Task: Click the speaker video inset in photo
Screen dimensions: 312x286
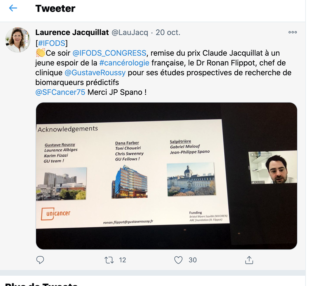Action: click(273, 167)
